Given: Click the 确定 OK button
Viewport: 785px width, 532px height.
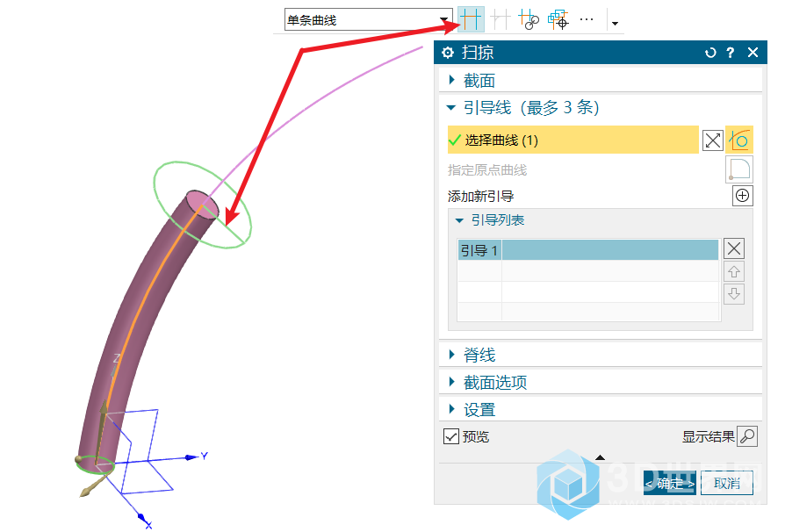Looking at the screenshot, I should tap(669, 484).
